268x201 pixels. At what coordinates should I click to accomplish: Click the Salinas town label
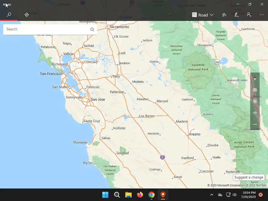pyautogui.click(x=106, y=138)
